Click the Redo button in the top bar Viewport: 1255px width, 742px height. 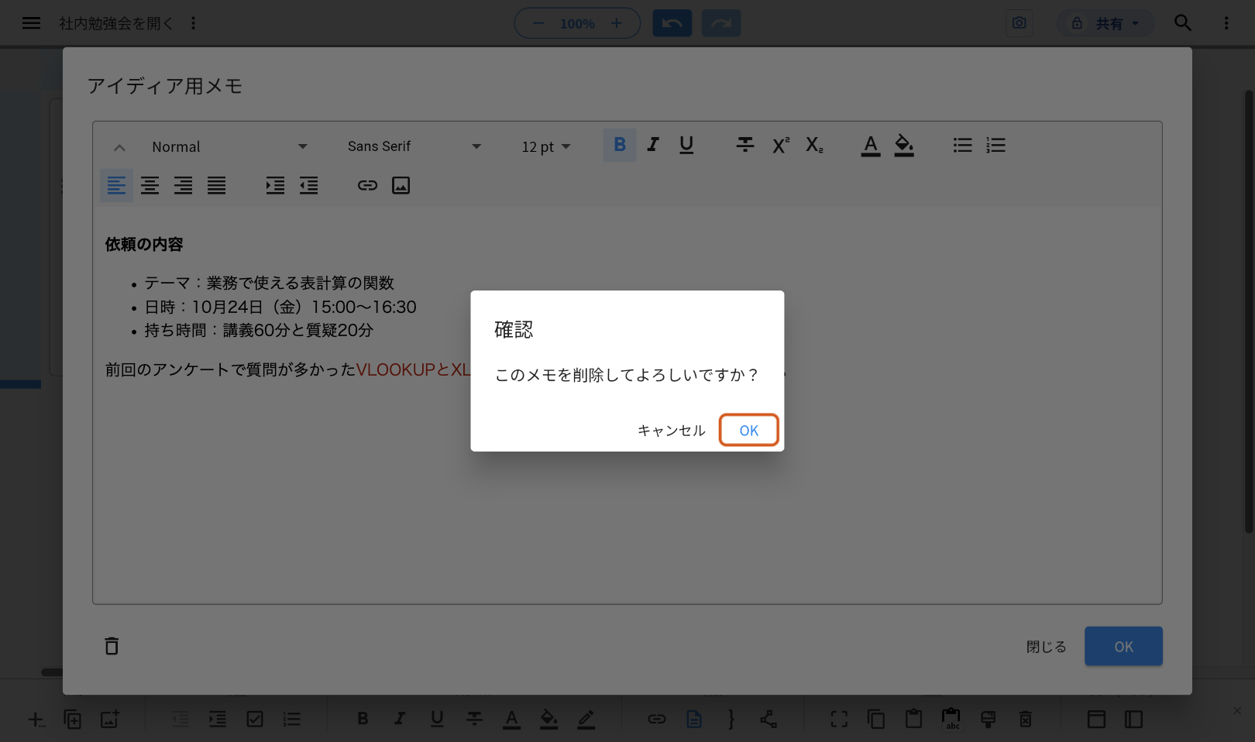click(721, 23)
